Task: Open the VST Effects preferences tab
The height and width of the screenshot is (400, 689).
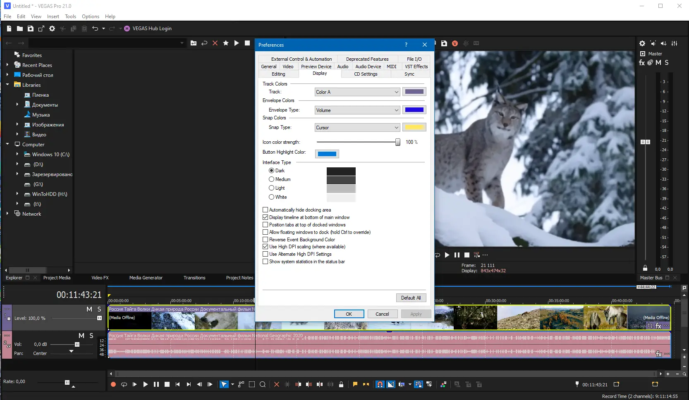Action: [x=416, y=67]
